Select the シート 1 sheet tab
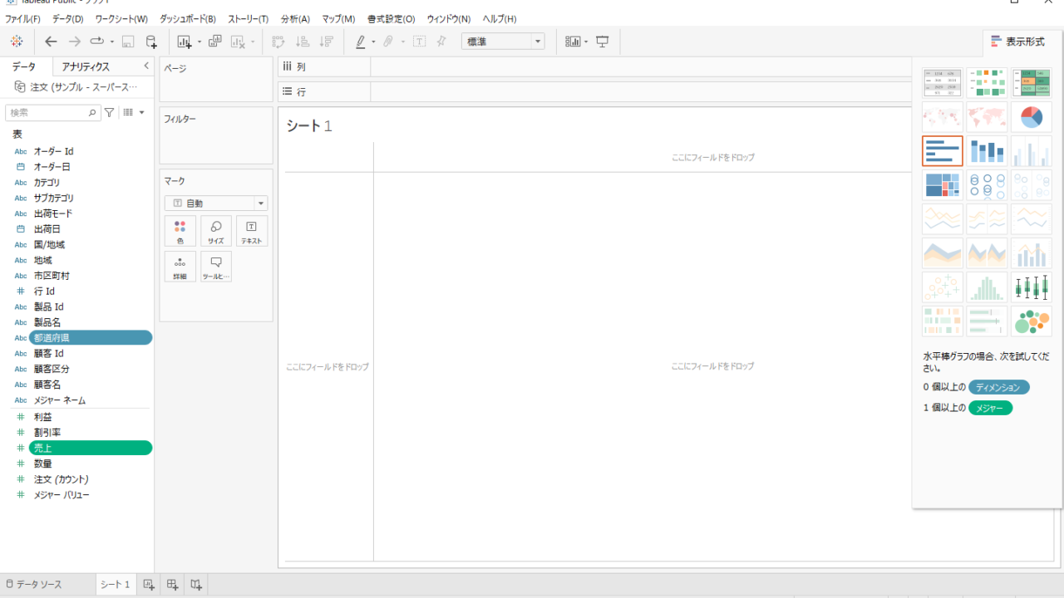 (116, 585)
